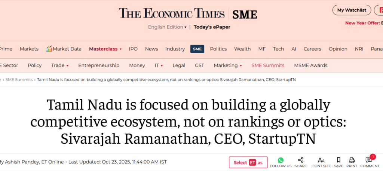Click the WhatsApp Follow Us icon
The image size is (383, 171).
click(x=281, y=160)
